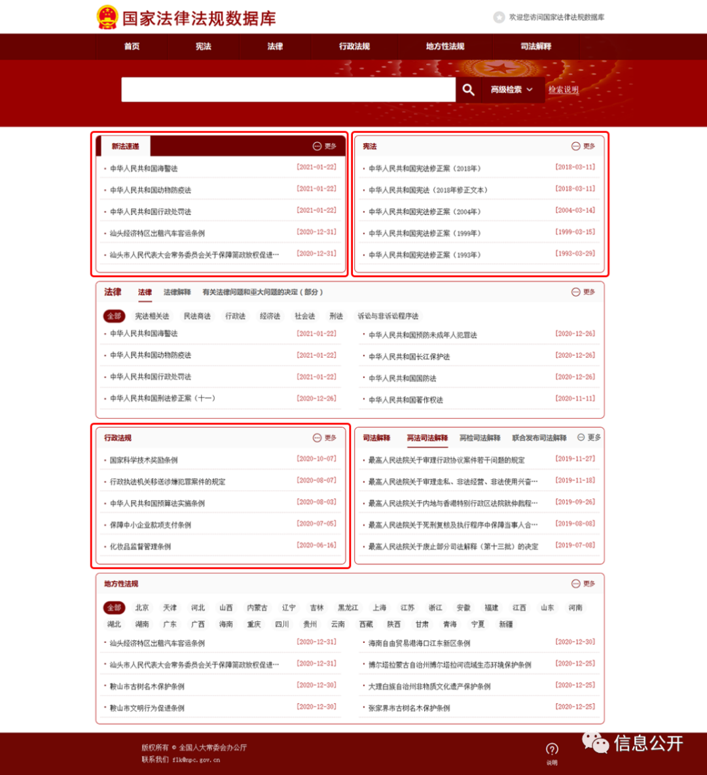
Task: Open 海南自由贸易港海口江东新区条例
Action: point(419,643)
